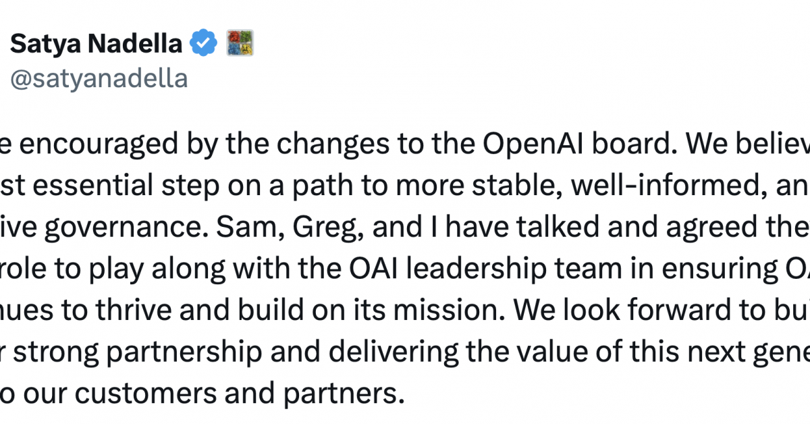Image resolution: width=810 pixels, height=424 pixels.
Task: Open Satya Nadella's profile via display name
Action: coord(97,44)
